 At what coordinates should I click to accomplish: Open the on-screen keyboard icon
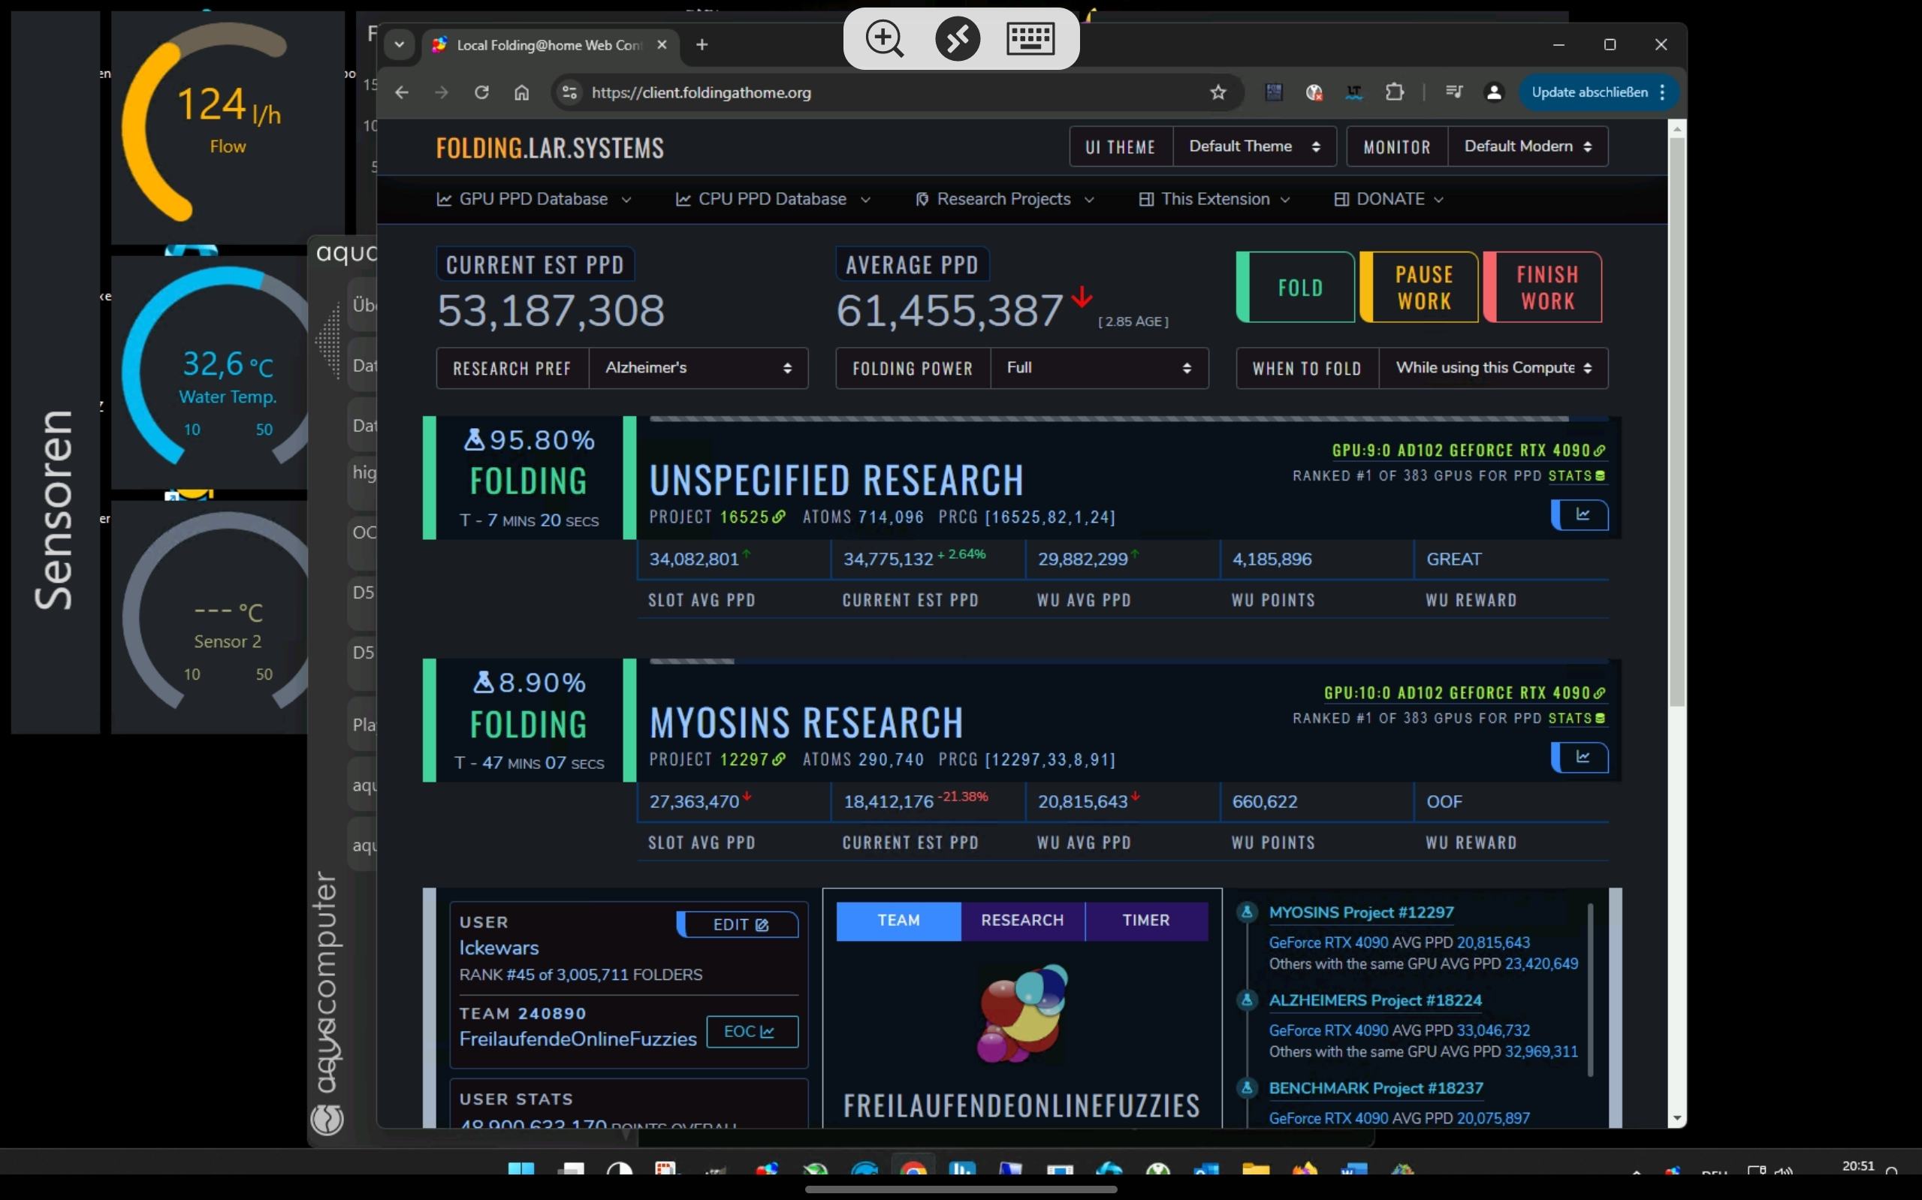coord(1029,39)
